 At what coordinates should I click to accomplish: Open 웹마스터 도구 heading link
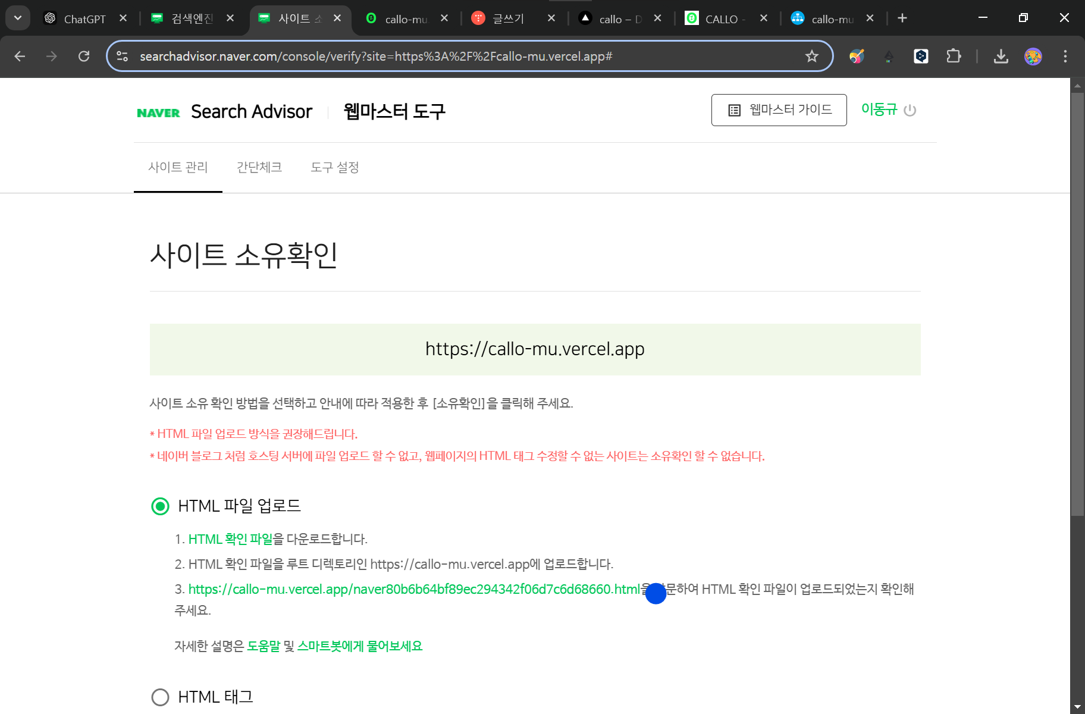click(x=394, y=111)
